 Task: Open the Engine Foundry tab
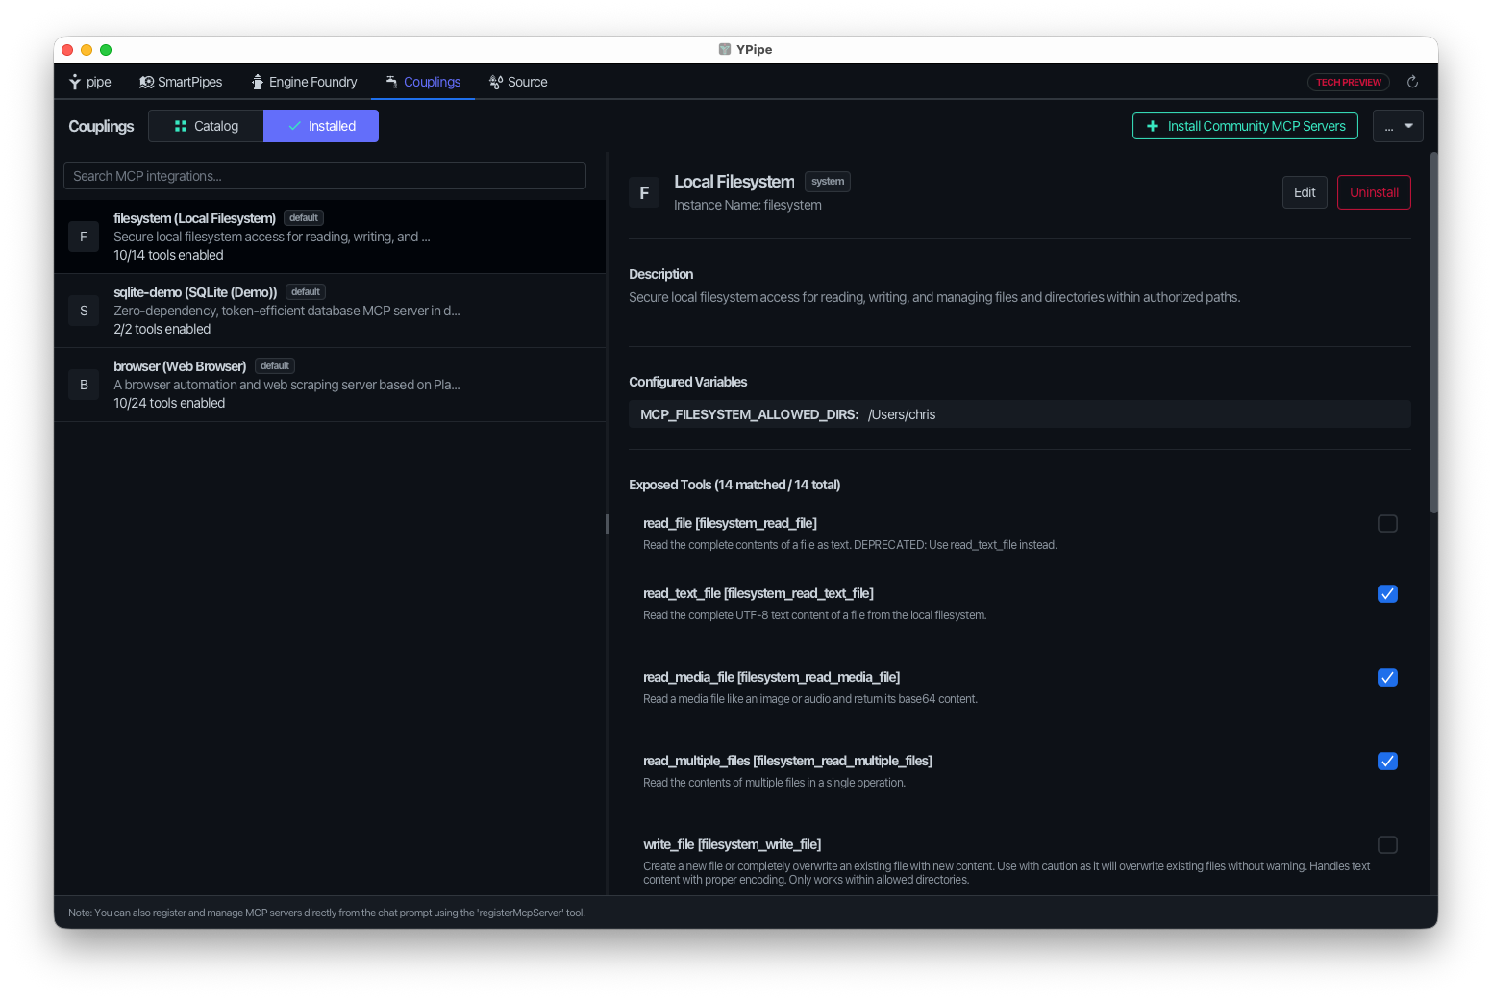click(304, 83)
